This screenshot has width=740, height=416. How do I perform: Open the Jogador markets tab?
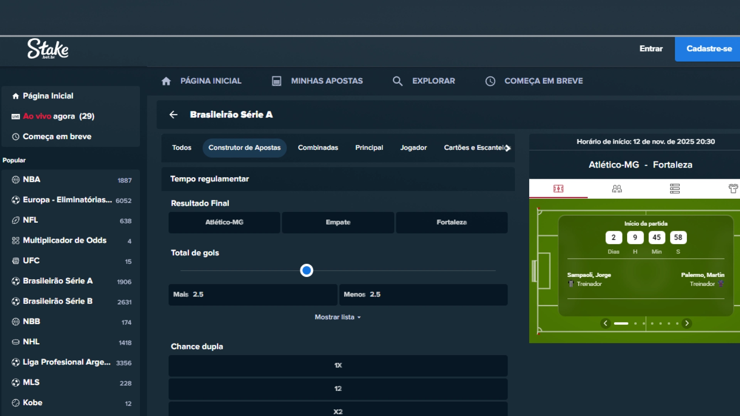pyautogui.click(x=414, y=148)
